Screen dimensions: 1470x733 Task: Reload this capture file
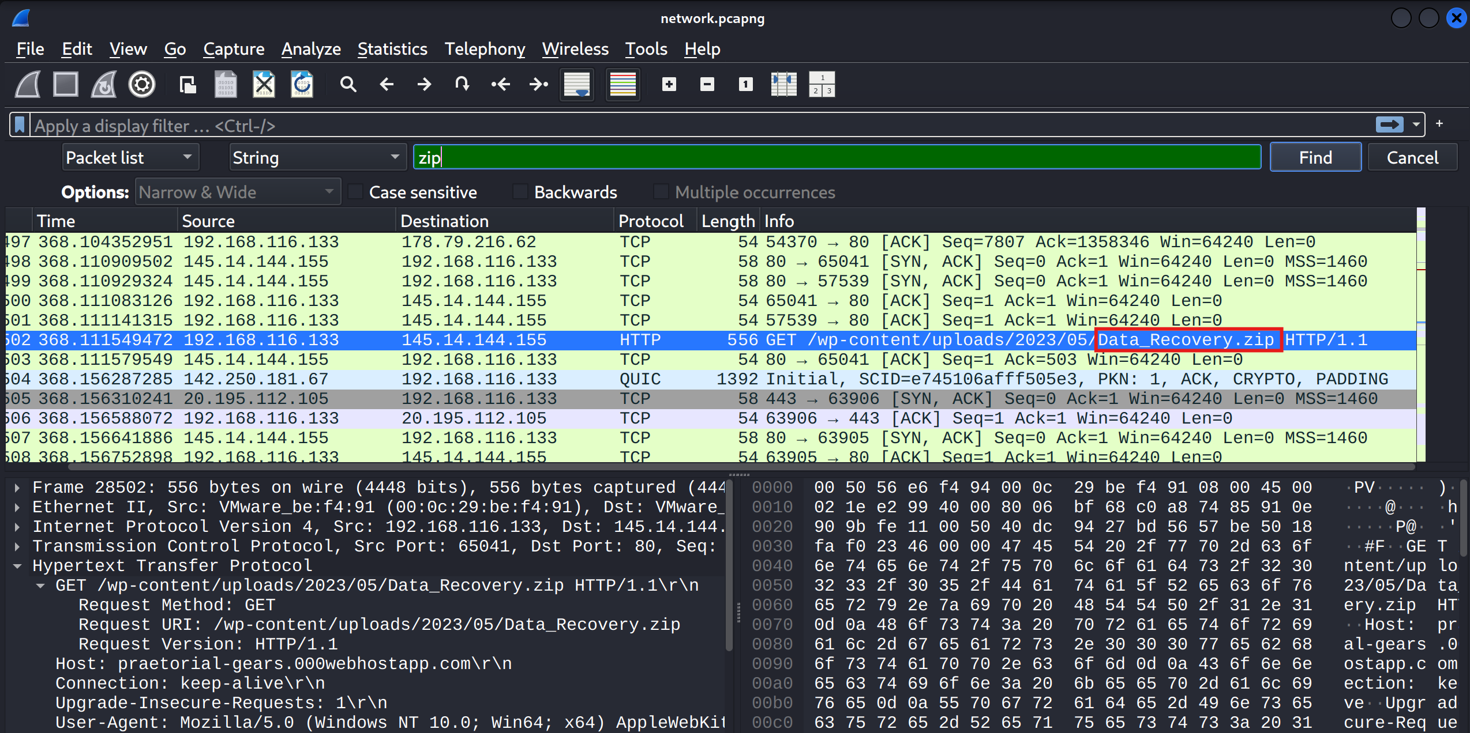[302, 84]
